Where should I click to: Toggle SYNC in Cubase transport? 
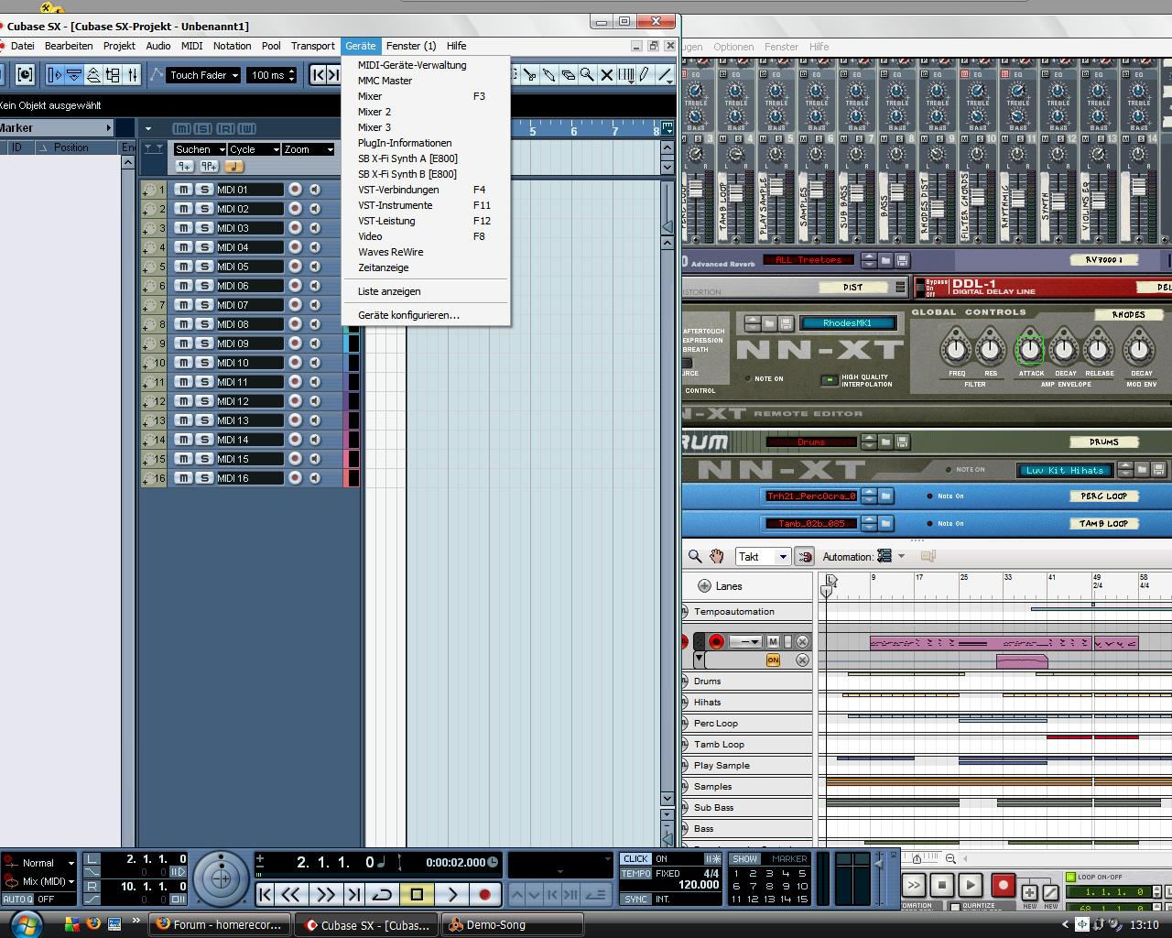635,900
